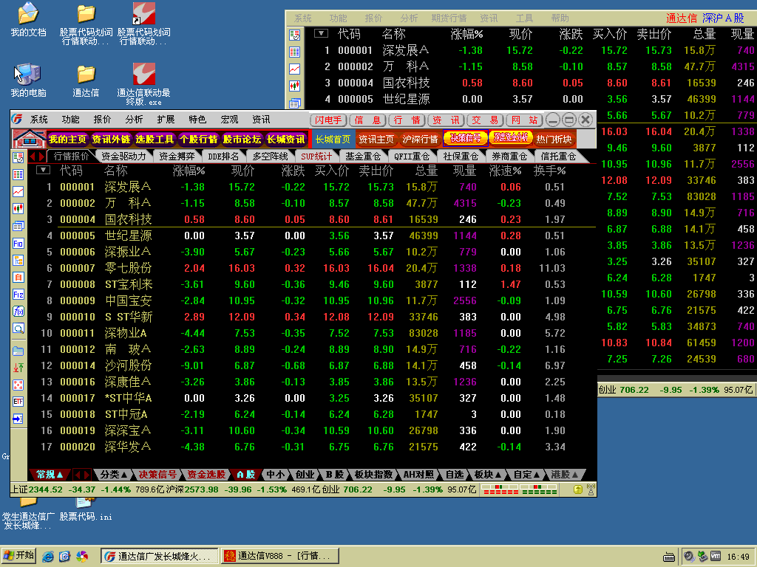
Task: Open the 系统 menu in front window
Action: (39, 120)
